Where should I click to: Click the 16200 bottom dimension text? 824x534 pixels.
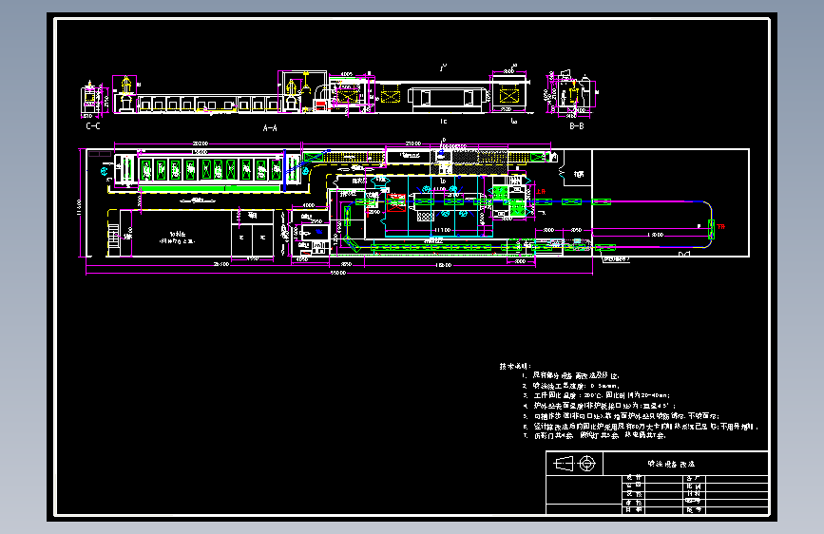pyautogui.click(x=444, y=265)
